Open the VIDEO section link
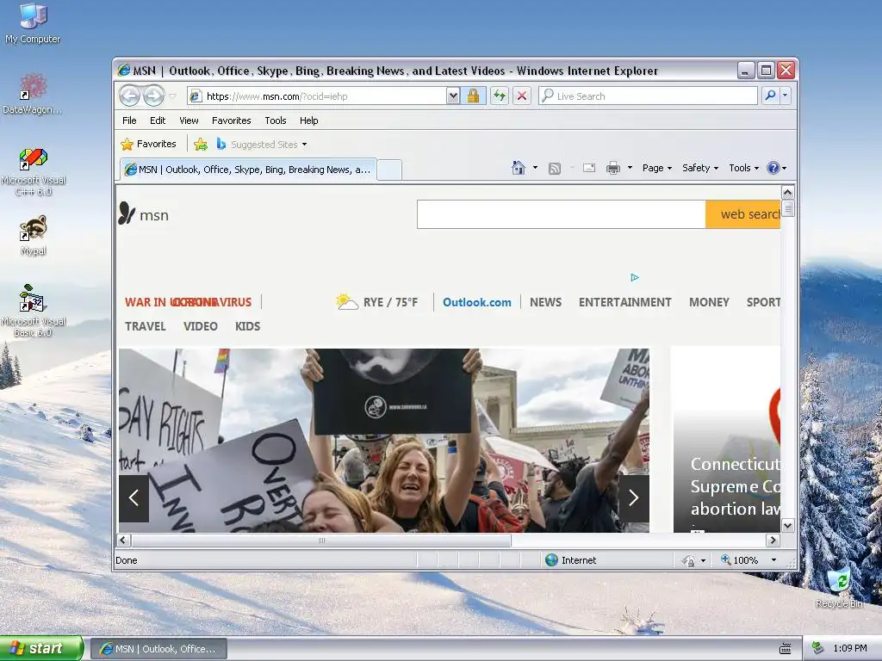The height and width of the screenshot is (661, 882). [x=200, y=326]
